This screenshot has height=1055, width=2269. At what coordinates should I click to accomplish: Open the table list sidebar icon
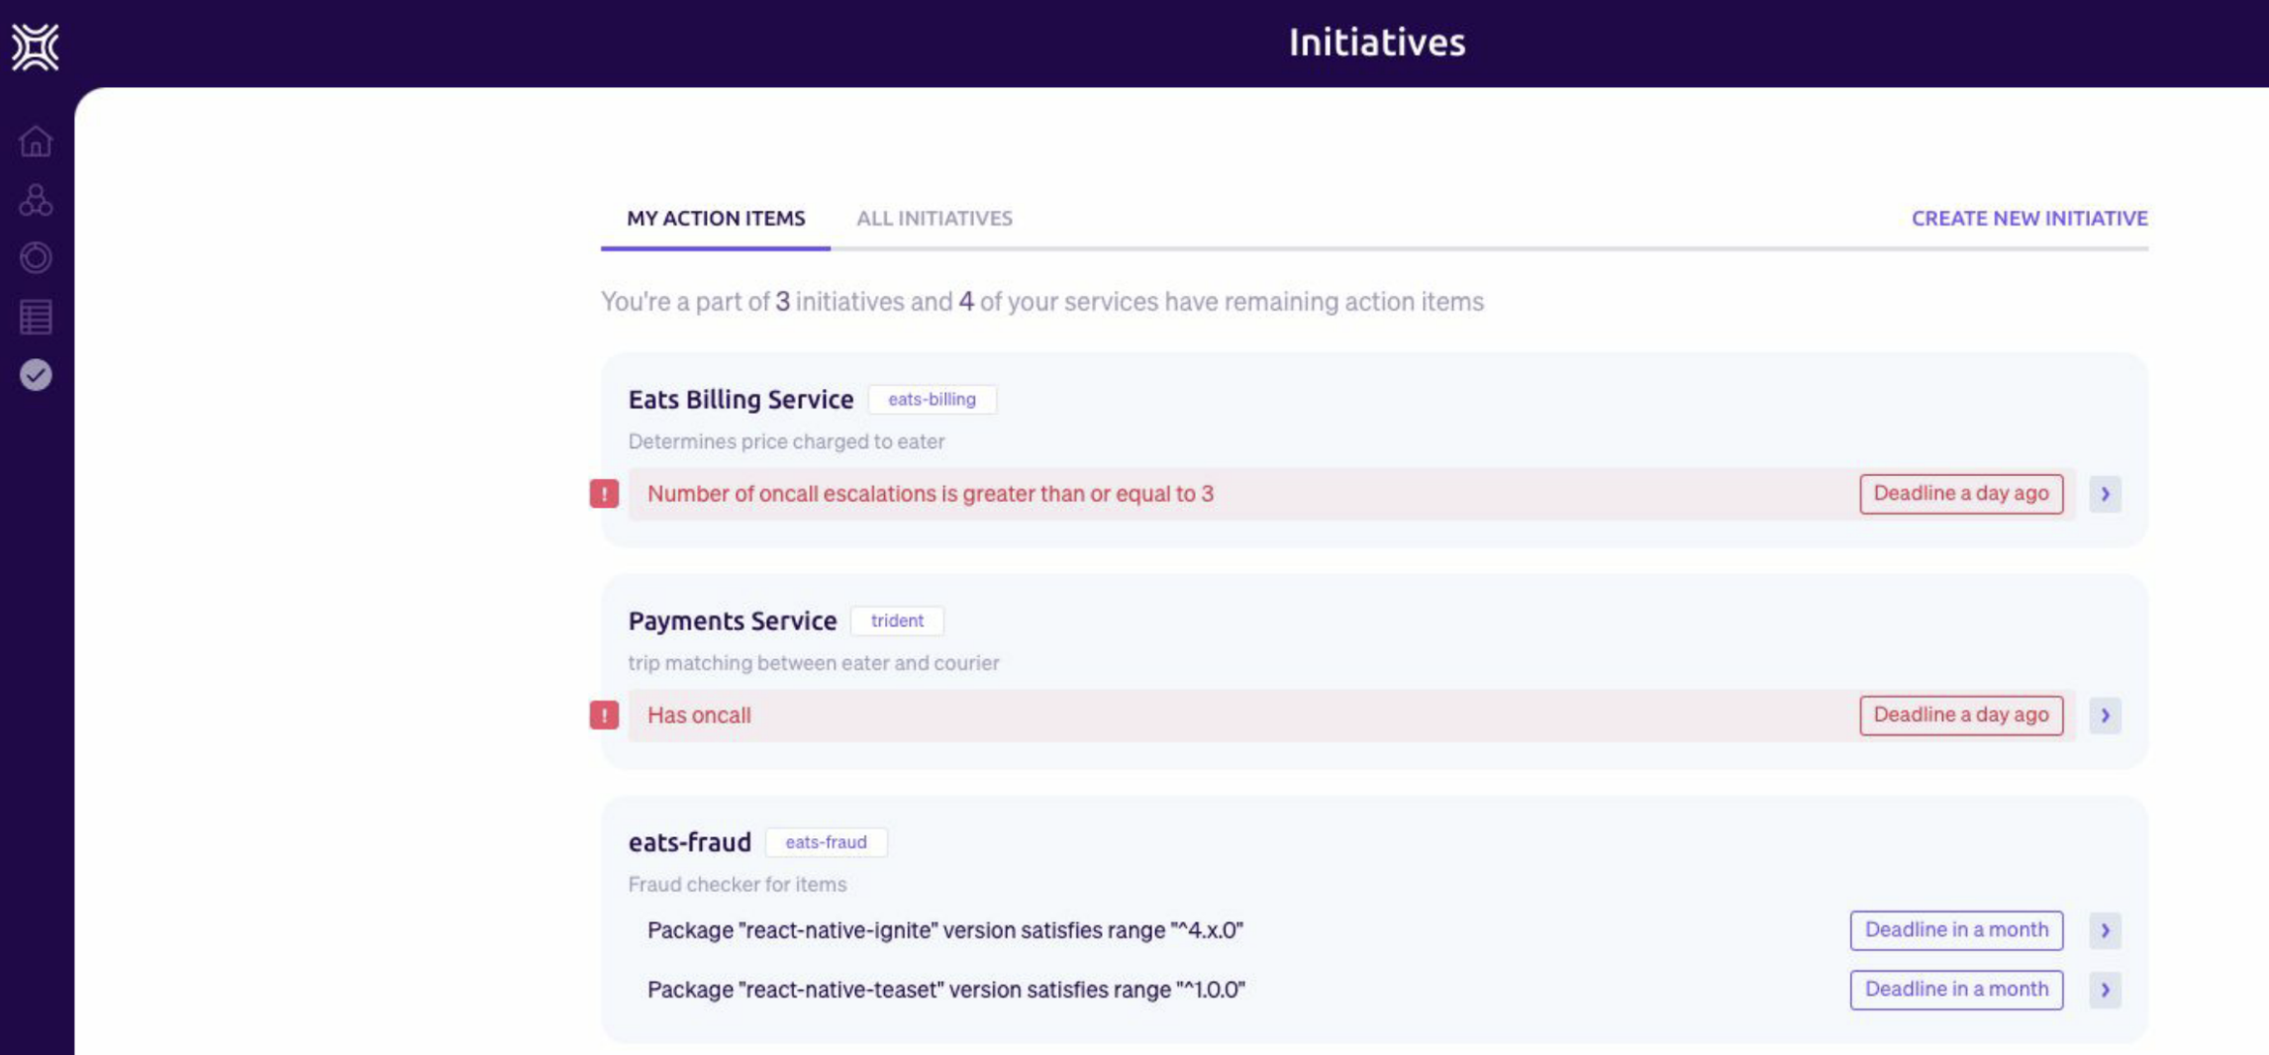36,317
